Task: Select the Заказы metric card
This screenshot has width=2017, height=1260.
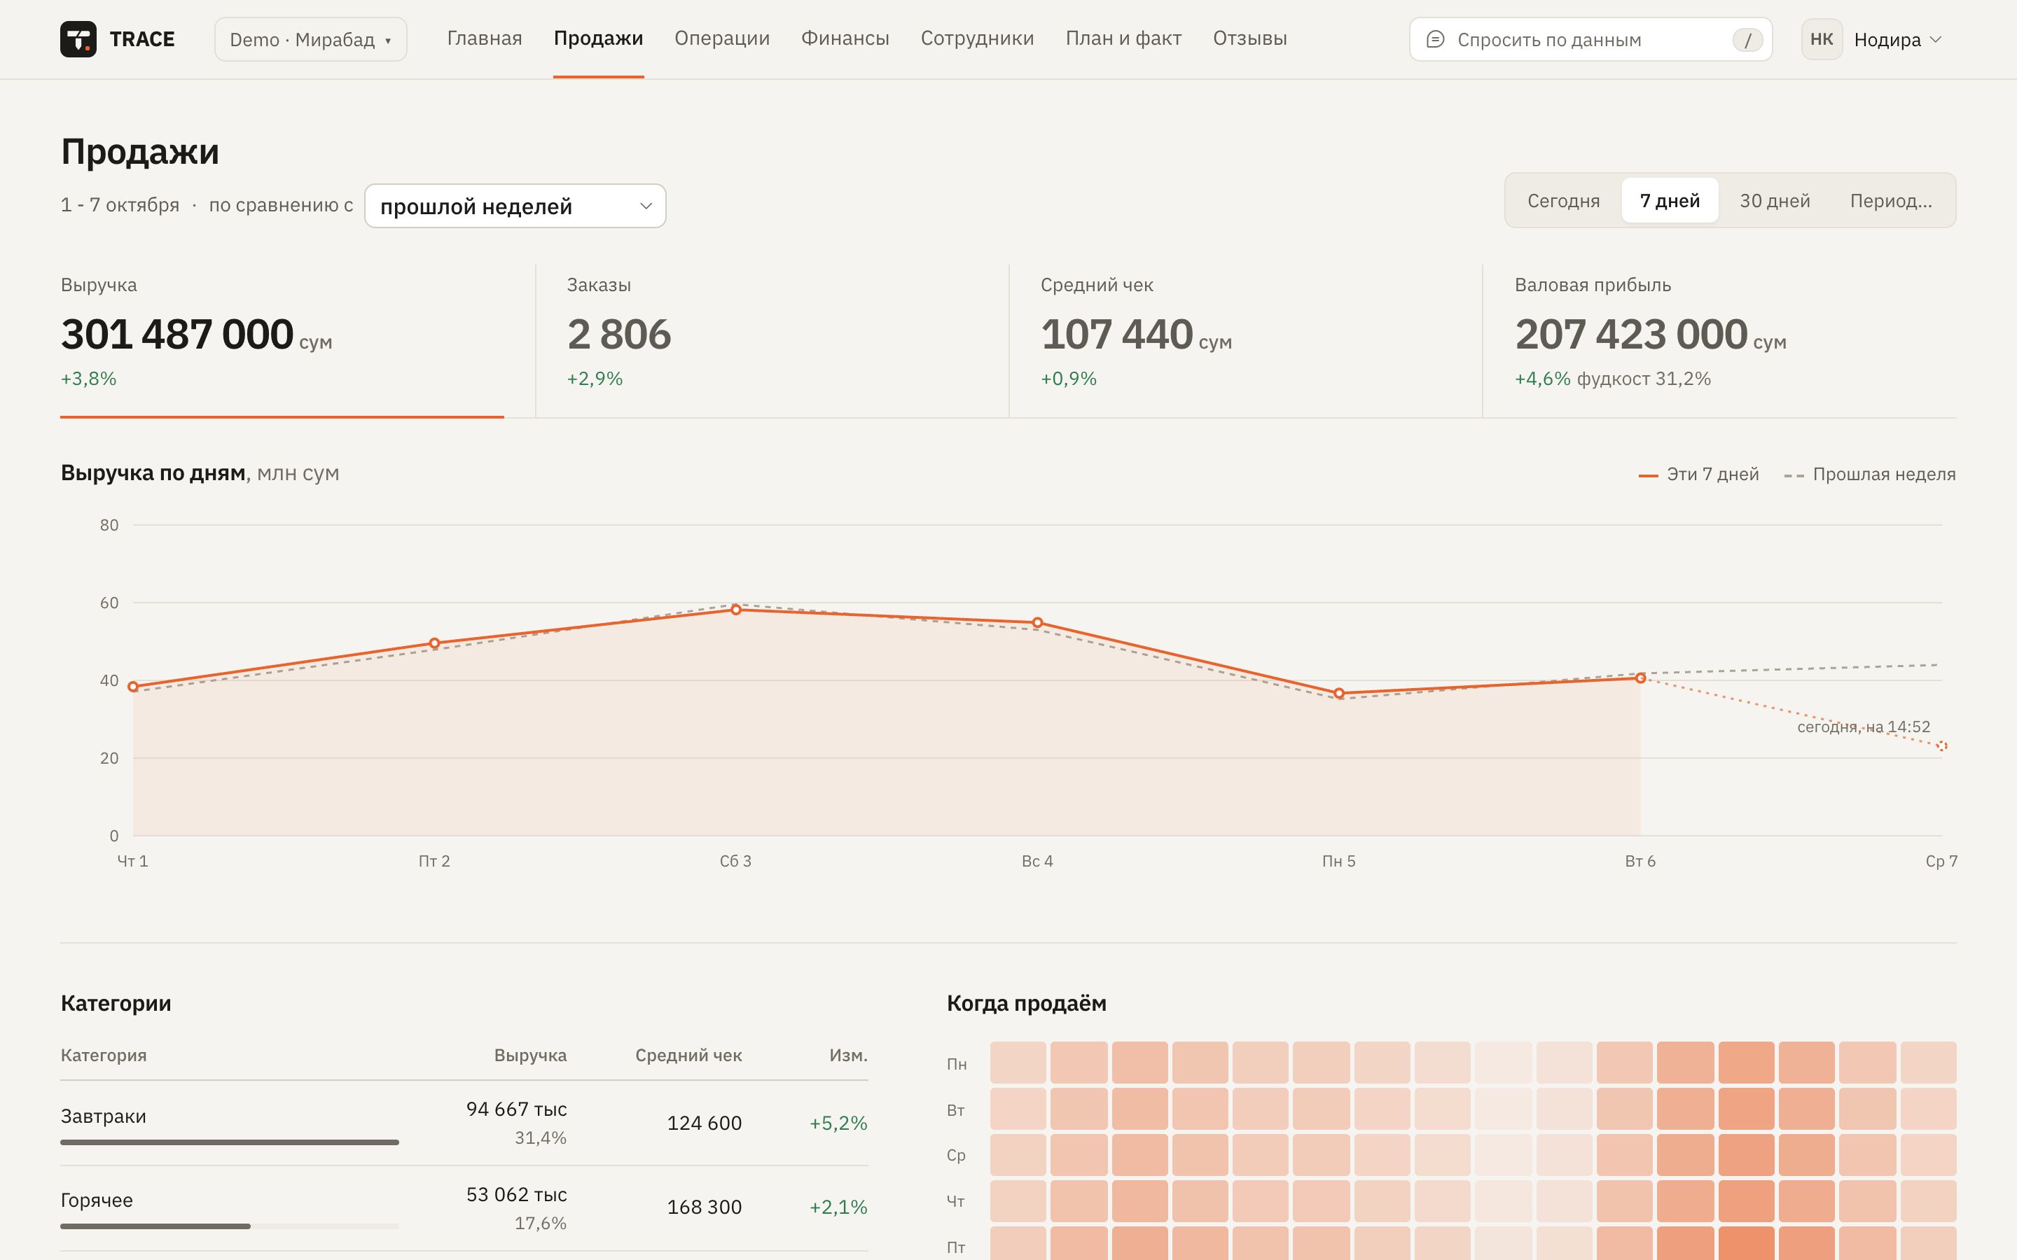Action: click(x=772, y=340)
